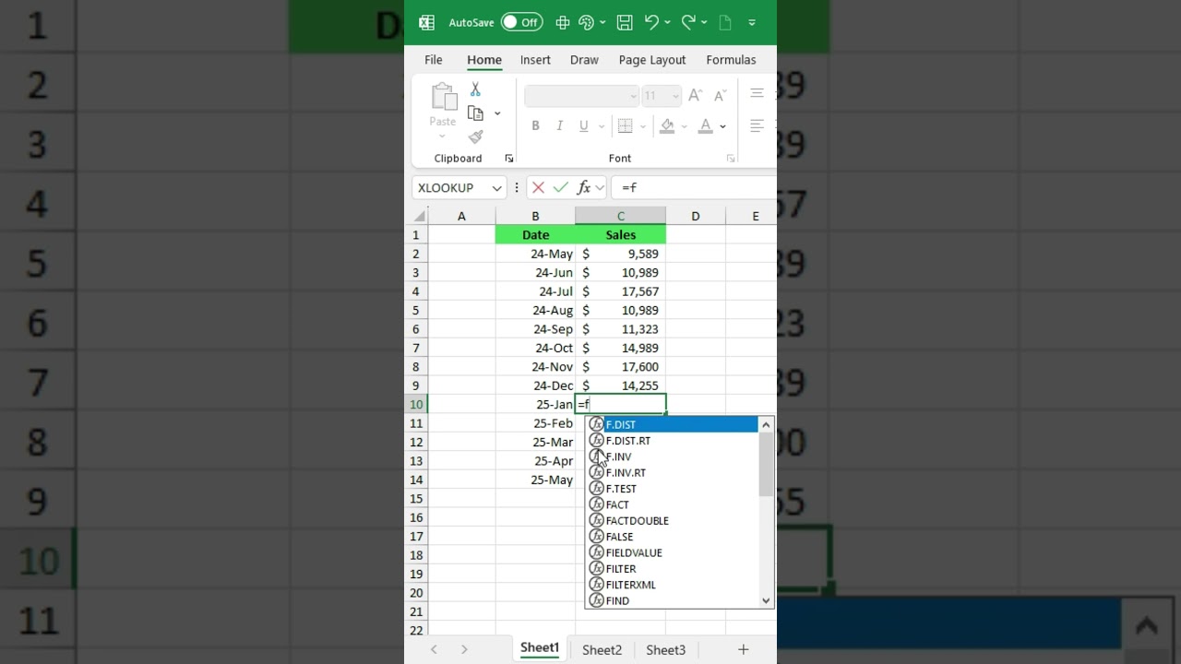Open the font size 11 box
The image size is (1181, 664).
click(x=662, y=96)
